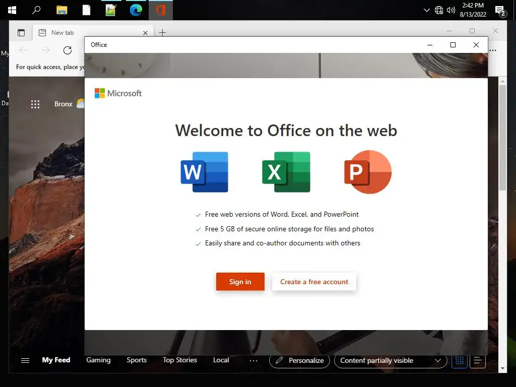Click scrollbar down arrow in Edge
The image size is (516, 387).
tap(502, 368)
